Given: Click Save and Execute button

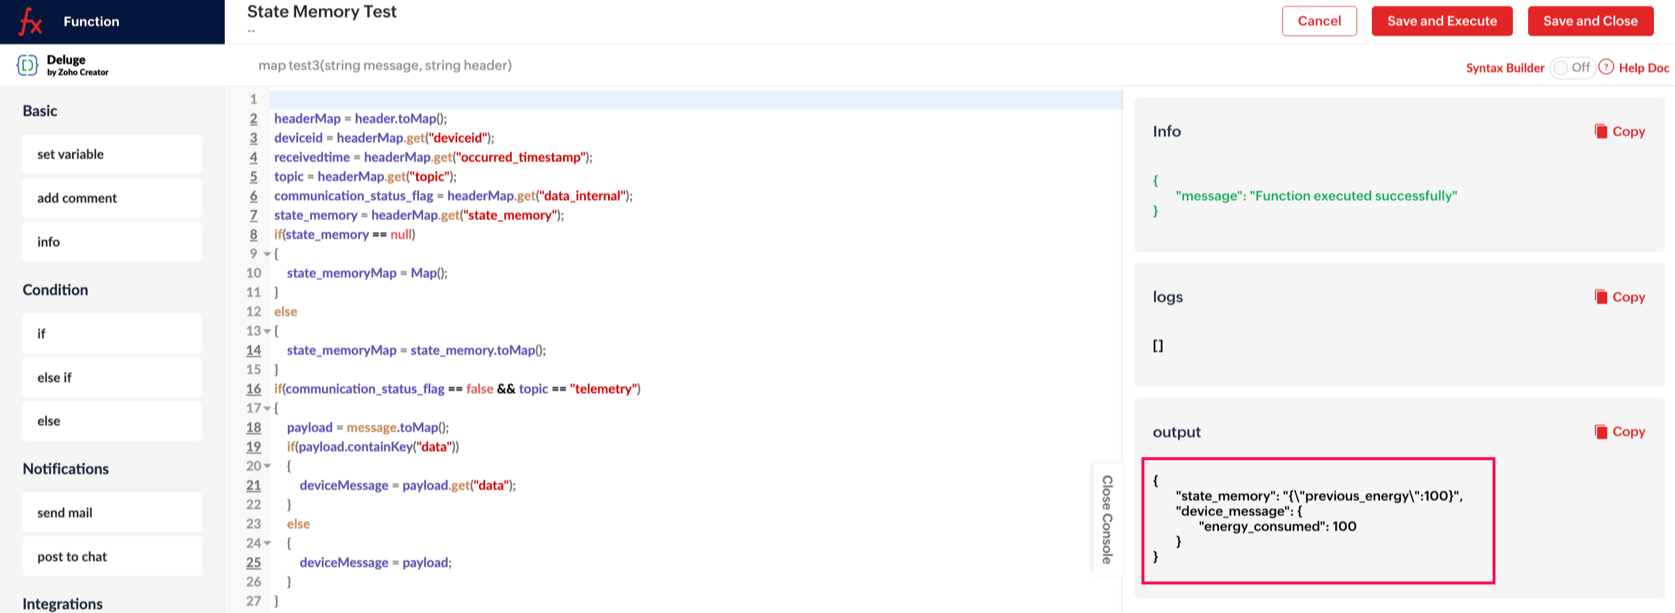Looking at the screenshot, I should pyautogui.click(x=1441, y=21).
